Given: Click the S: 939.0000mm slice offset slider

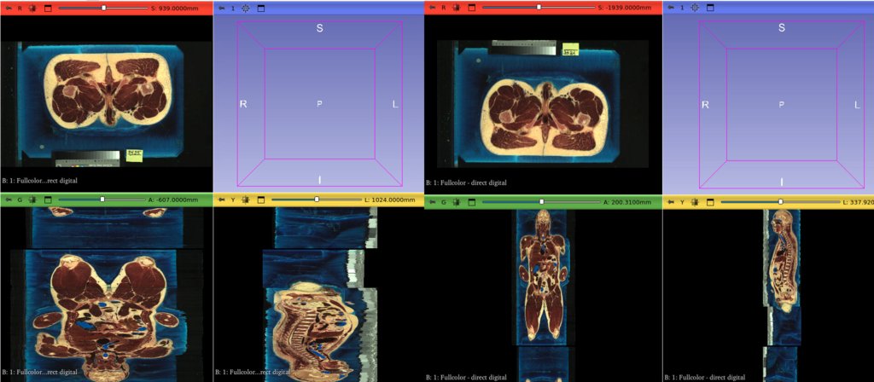Looking at the screenshot, I should pos(103,8).
